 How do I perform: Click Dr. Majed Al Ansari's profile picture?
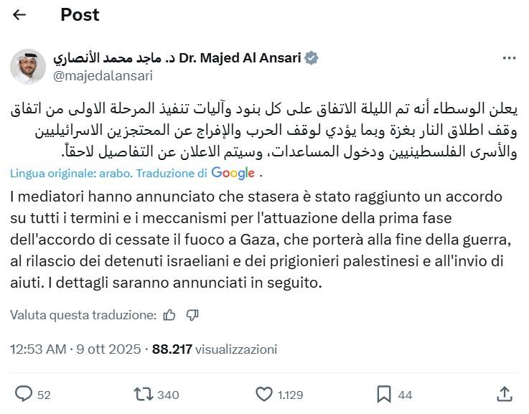coord(28,67)
